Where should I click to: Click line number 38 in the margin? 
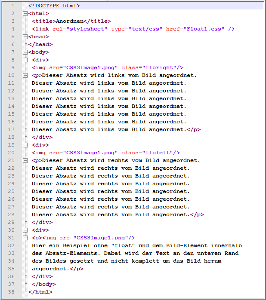(x=11, y=292)
